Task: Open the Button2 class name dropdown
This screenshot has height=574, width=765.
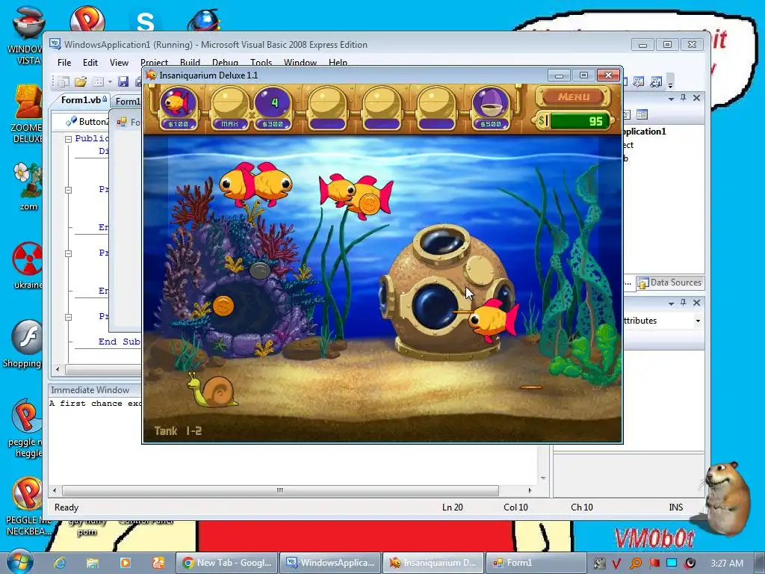Action: (x=87, y=122)
